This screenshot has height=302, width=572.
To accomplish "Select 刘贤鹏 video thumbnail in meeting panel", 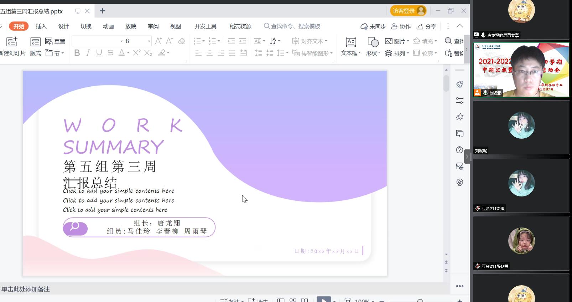I will (x=521, y=70).
